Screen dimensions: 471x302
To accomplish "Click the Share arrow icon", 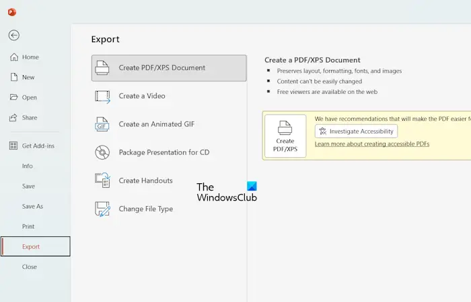I will (x=13, y=117).
